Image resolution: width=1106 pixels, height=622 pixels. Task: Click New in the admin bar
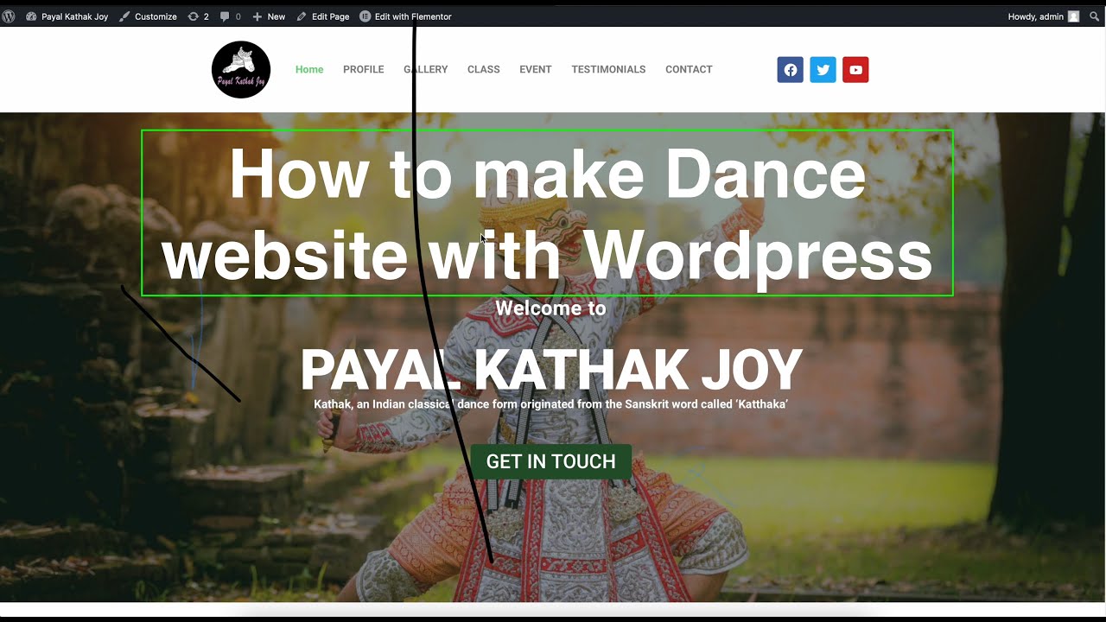269,16
